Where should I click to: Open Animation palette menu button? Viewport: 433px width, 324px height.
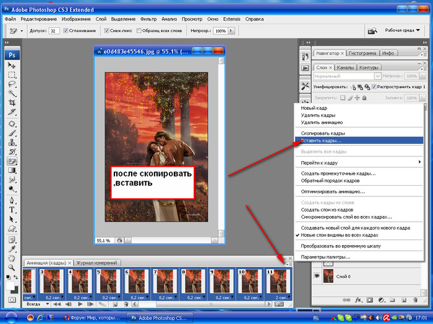tap(289, 264)
